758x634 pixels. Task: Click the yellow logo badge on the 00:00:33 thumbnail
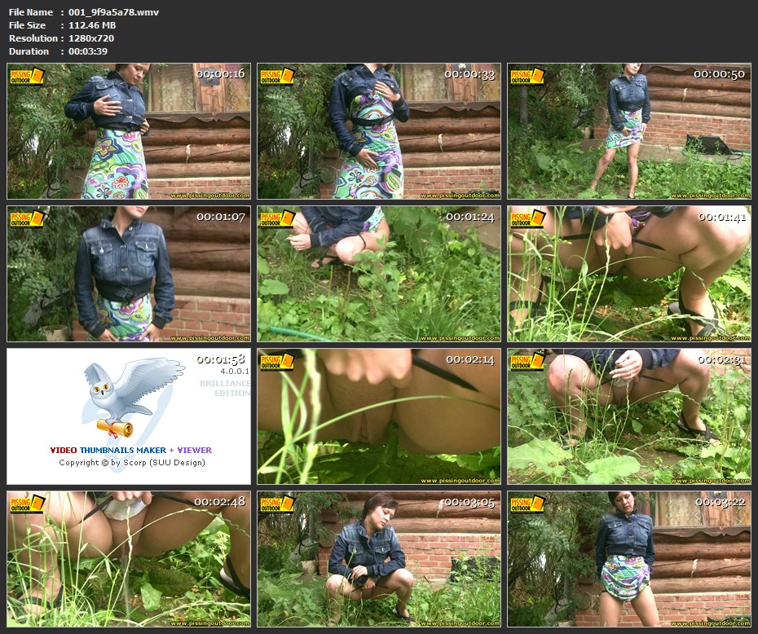tap(276, 77)
